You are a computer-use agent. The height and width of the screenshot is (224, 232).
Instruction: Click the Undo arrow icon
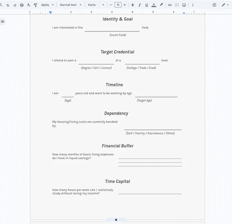pyautogui.click(x=8, y=5)
